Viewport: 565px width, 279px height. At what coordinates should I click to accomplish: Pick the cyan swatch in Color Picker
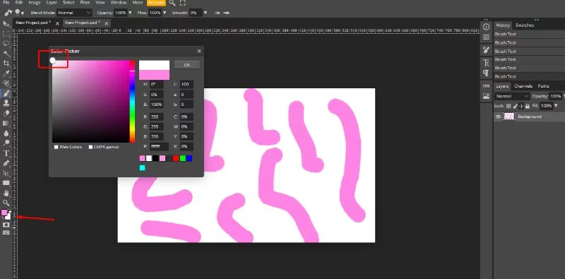[x=143, y=167]
